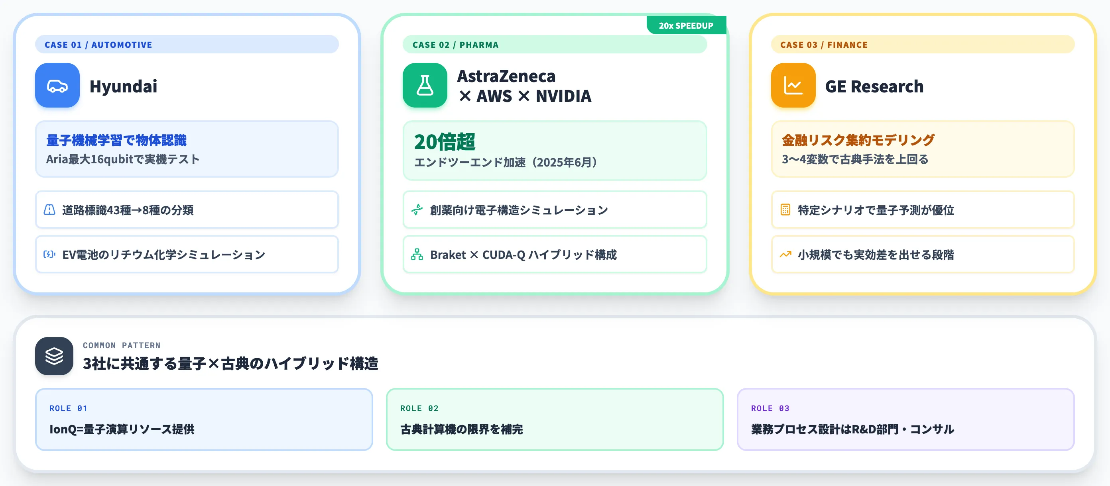Click the COMMON PATTERN label
1110x486 pixels.
coord(122,345)
